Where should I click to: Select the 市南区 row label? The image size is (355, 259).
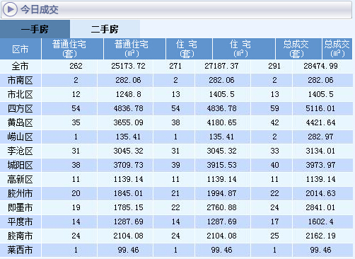[21, 81]
